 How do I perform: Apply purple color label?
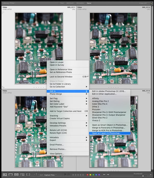99,175
